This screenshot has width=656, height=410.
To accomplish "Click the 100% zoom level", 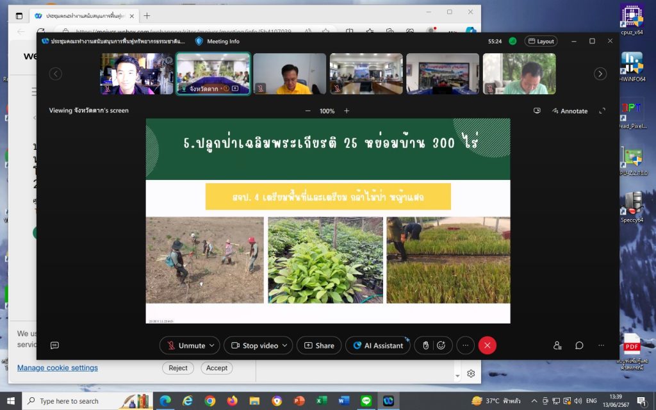I will 327,111.
